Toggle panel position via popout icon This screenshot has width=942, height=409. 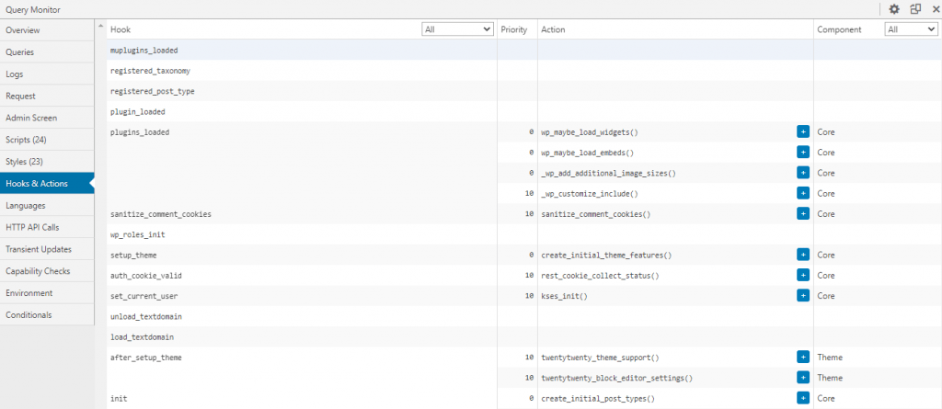point(915,9)
